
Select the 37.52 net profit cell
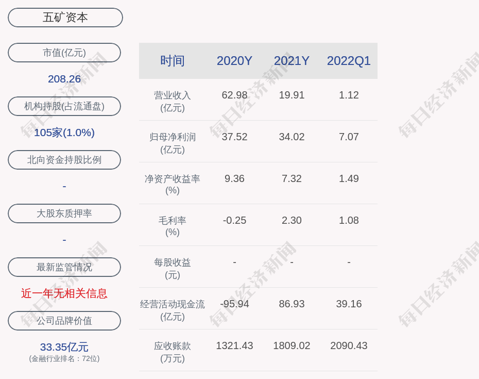pos(235,137)
